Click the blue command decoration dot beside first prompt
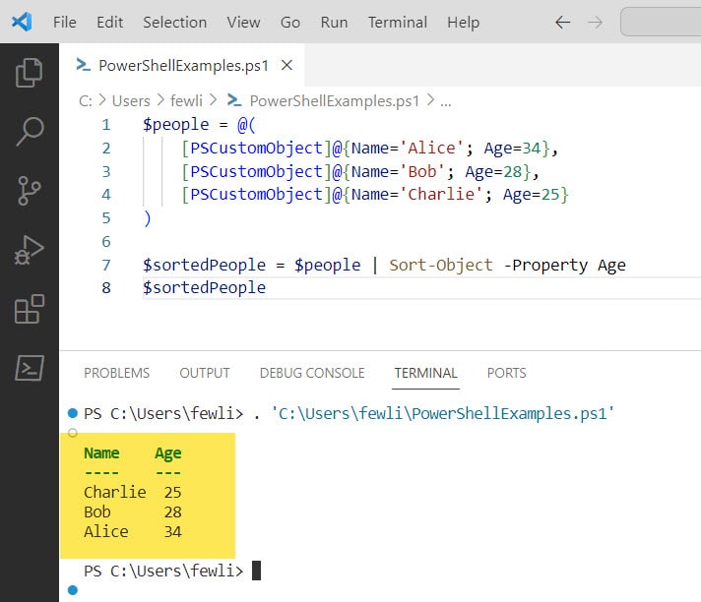Viewport: 701px width, 602px height. tap(73, 413)
